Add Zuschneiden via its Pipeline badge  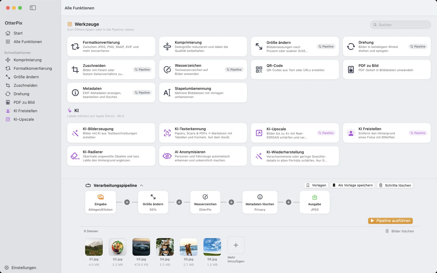[x=142, y=70]
